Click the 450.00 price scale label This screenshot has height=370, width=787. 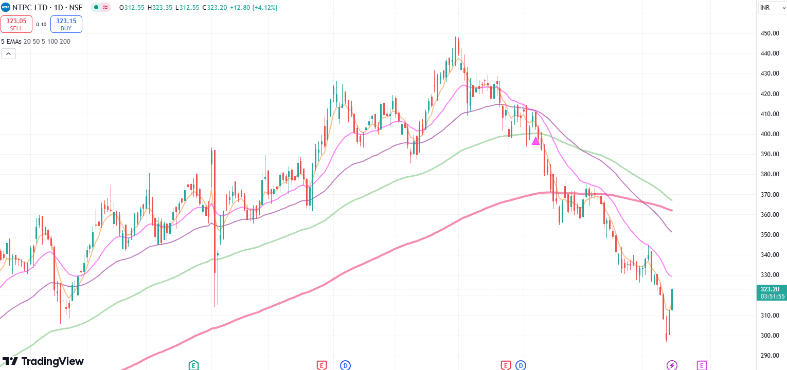tap(770, 33)
